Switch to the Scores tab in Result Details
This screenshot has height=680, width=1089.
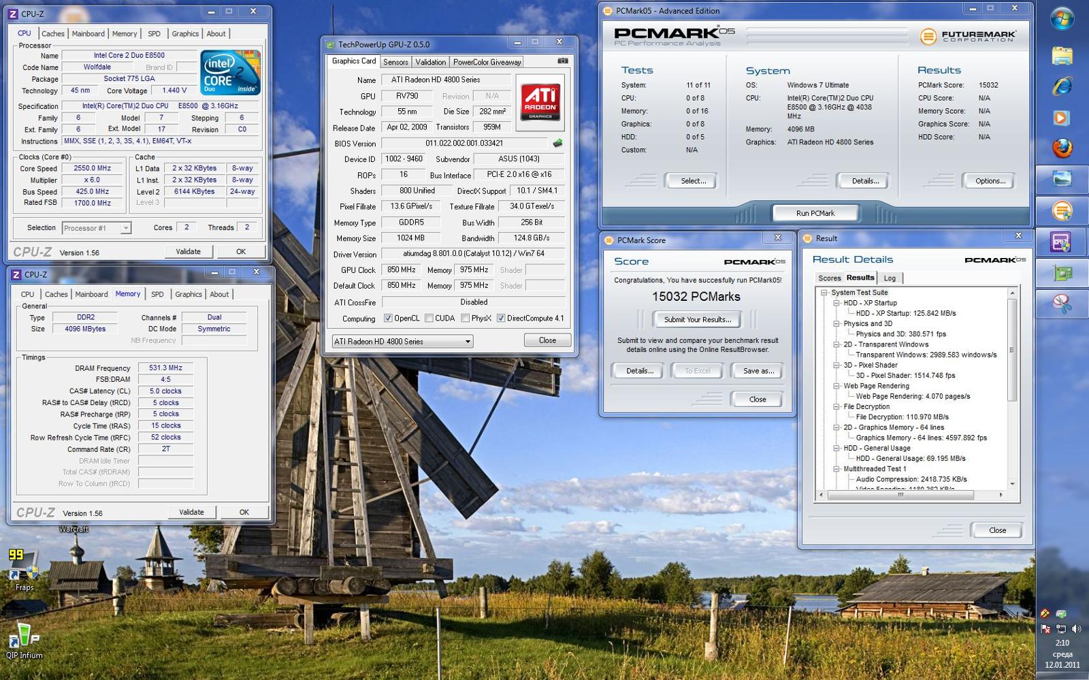point(829,278)
